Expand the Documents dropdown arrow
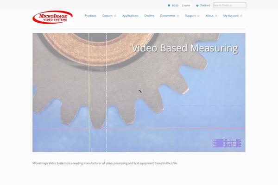Screen dimensions: 278x185 coord(178,16)
